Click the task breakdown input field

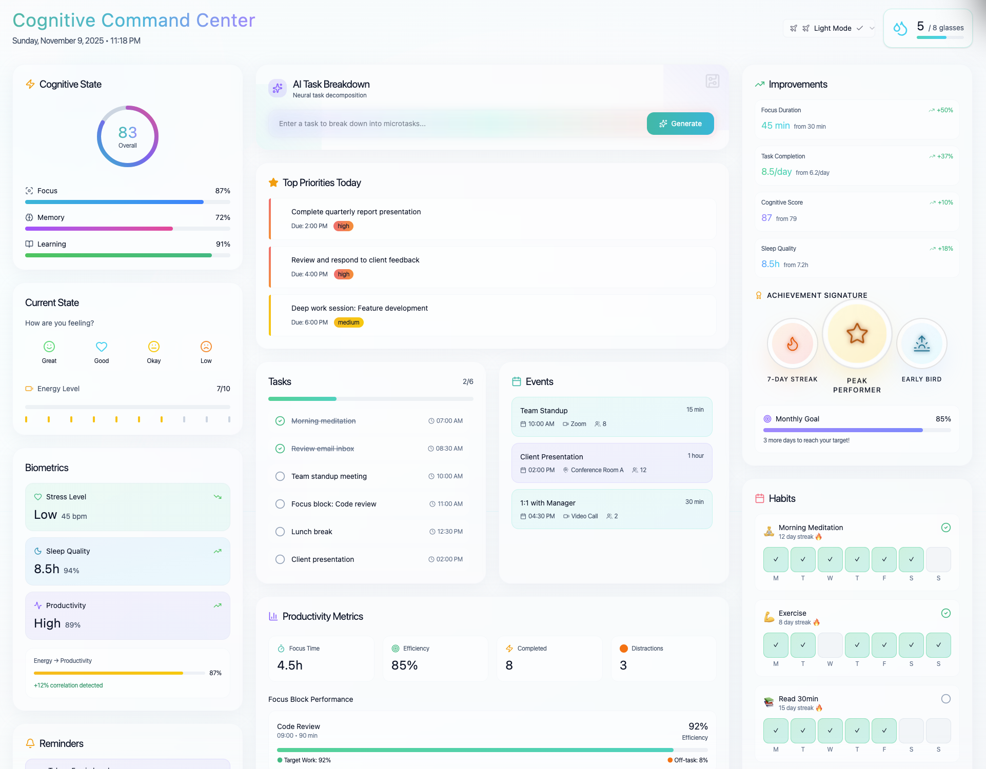tap(457, 124)
